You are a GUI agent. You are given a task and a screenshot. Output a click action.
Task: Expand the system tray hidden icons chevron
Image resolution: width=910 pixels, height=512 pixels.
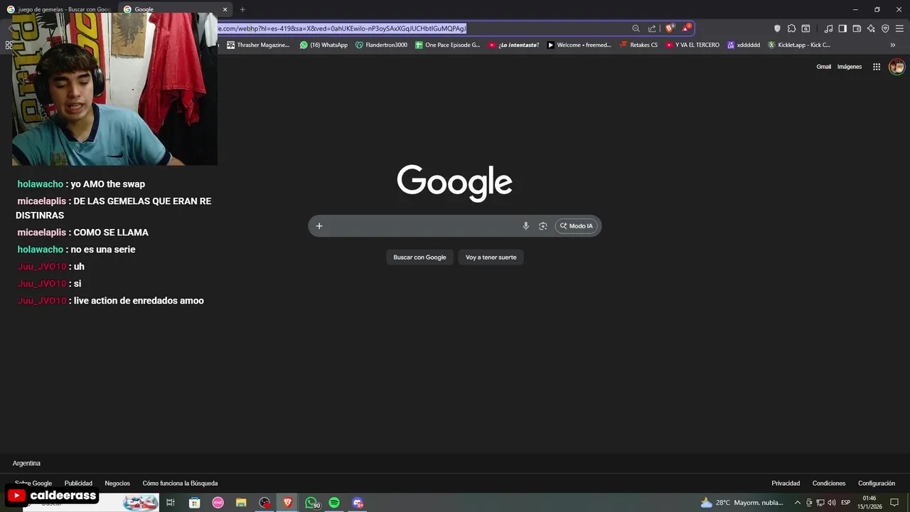(x=797, y=503)
